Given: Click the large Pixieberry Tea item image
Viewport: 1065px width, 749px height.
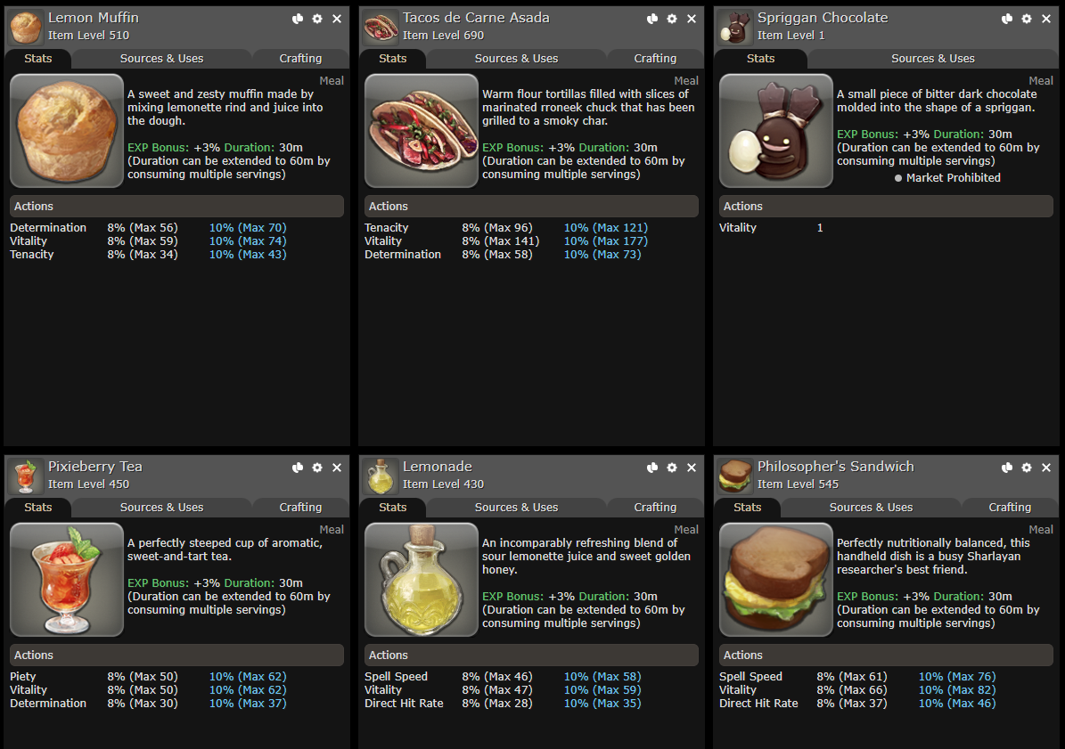Looking at the screenshot, I should click(x=67, y=580).
